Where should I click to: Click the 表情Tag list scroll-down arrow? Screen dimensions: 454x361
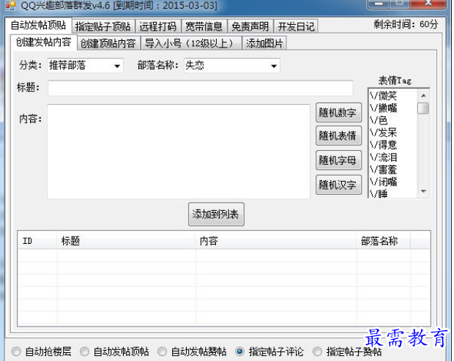(423, 191)
